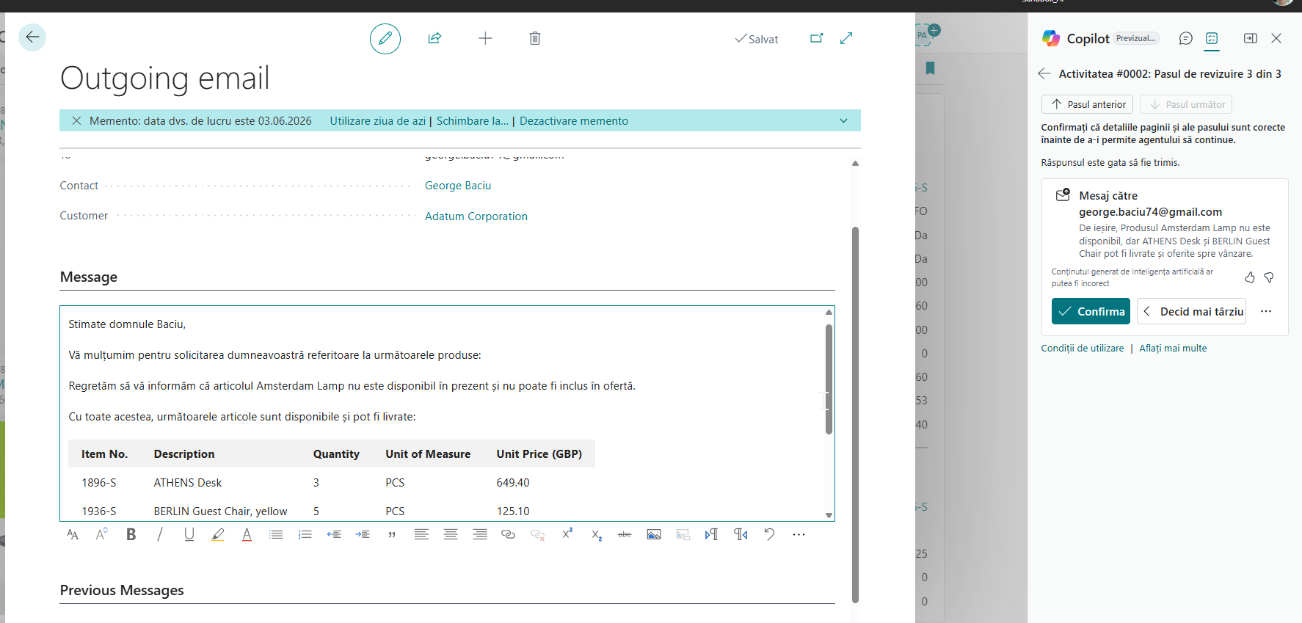Insert hyperlink using the link icon
Viewport: 1302px width, 623px height.
coord(508,534)
